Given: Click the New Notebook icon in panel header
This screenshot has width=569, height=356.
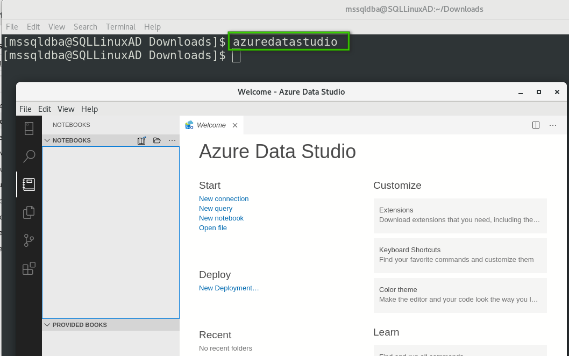Looking at the screenshot, I should [141, 140].
